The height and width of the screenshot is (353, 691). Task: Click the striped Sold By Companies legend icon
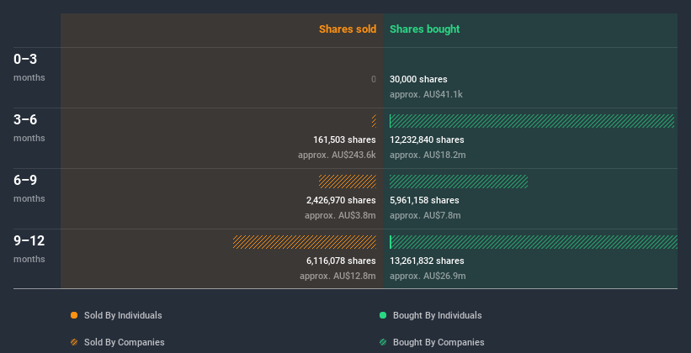coord(74,342)
